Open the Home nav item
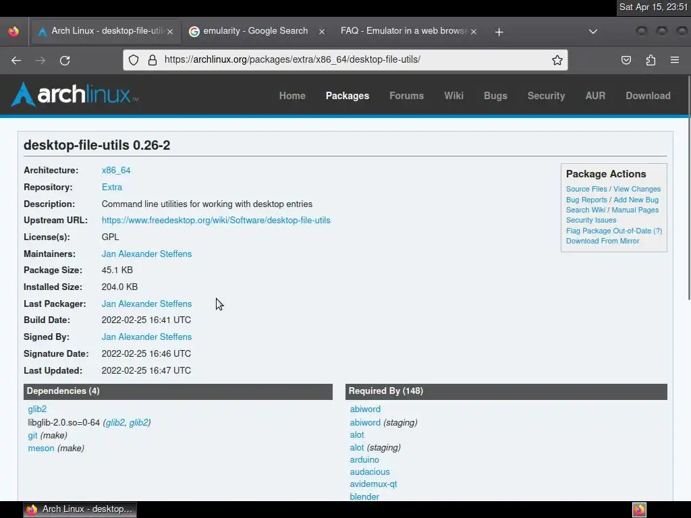This screenshot has width=691, height=518. coord(292,96)
